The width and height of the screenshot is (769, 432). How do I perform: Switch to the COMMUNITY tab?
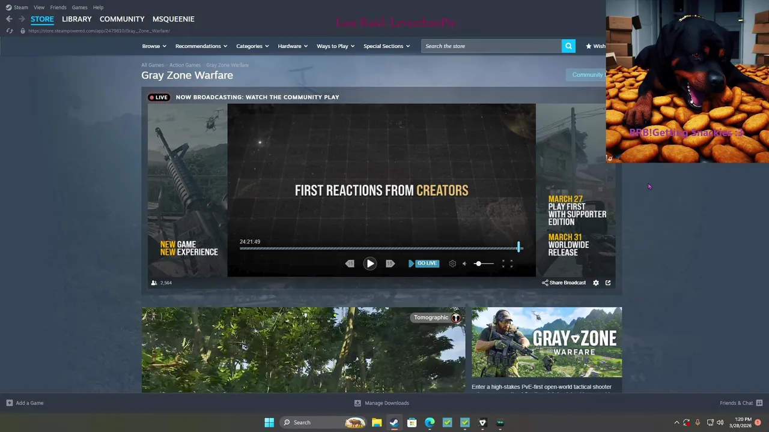pyautogui.click(x=122, y=19)
